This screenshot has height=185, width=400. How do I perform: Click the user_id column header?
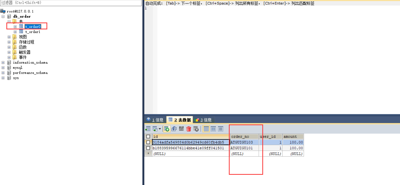point(271,136)
